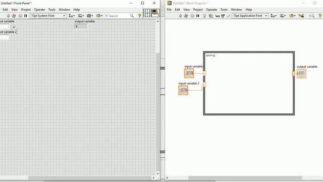
Task: Click the upper formula node input terminal
Action: (x=204, y=73)
